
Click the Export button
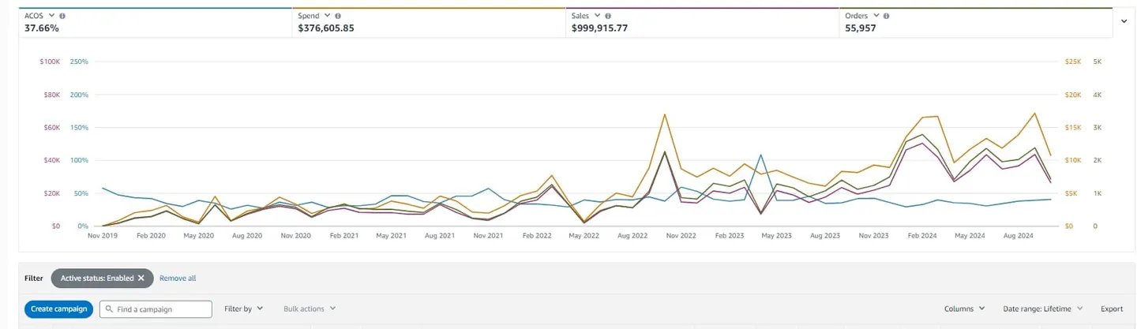(1112, 309)
